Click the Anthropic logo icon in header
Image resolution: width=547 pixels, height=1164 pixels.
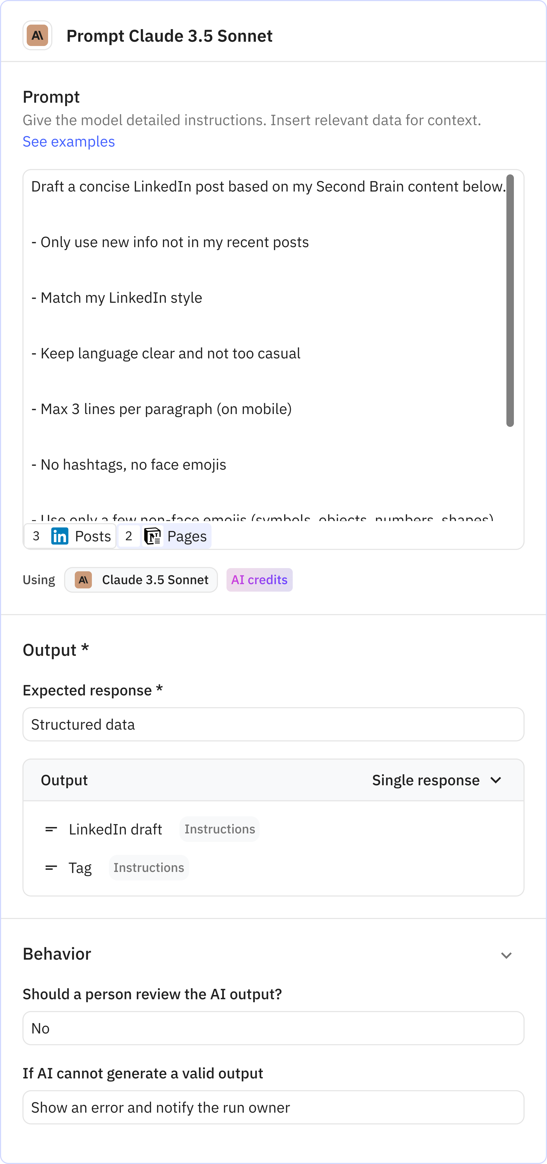37,35
